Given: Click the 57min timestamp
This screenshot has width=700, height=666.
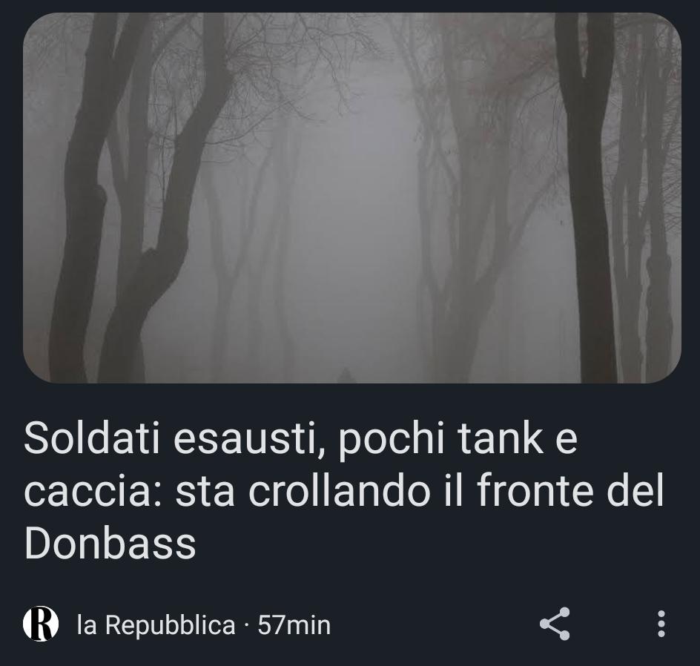Looking at the screenshot, I should coord(294,624).
